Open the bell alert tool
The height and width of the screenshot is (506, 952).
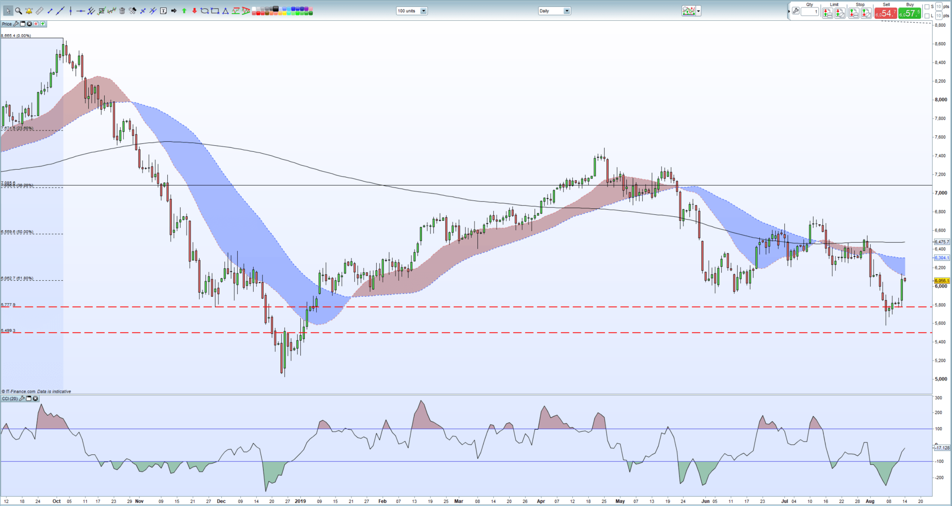pos(29,11)
